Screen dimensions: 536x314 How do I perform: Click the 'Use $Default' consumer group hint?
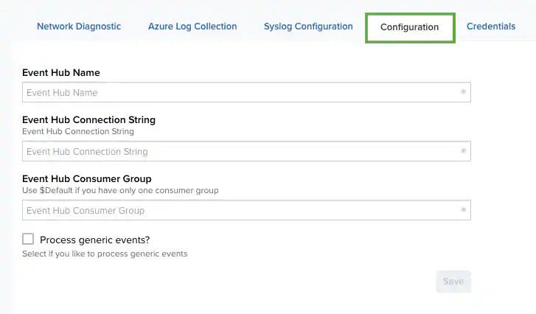tap(120, 190)
